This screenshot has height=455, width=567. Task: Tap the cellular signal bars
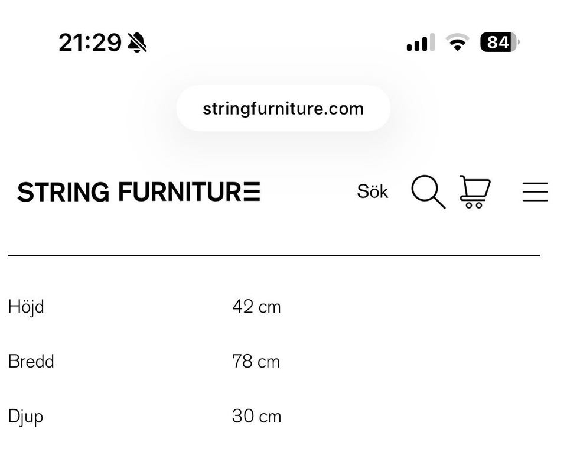click(420, 43)
